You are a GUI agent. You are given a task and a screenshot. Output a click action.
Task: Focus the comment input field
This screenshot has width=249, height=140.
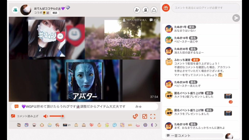pos(205,8)
